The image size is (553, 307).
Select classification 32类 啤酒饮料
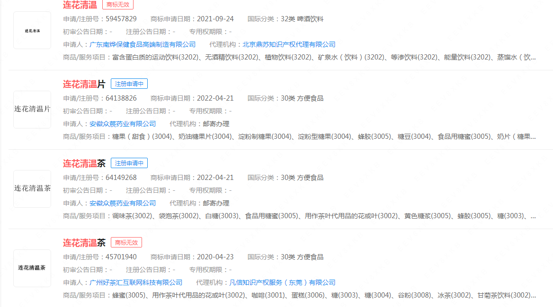coord(302,19)
